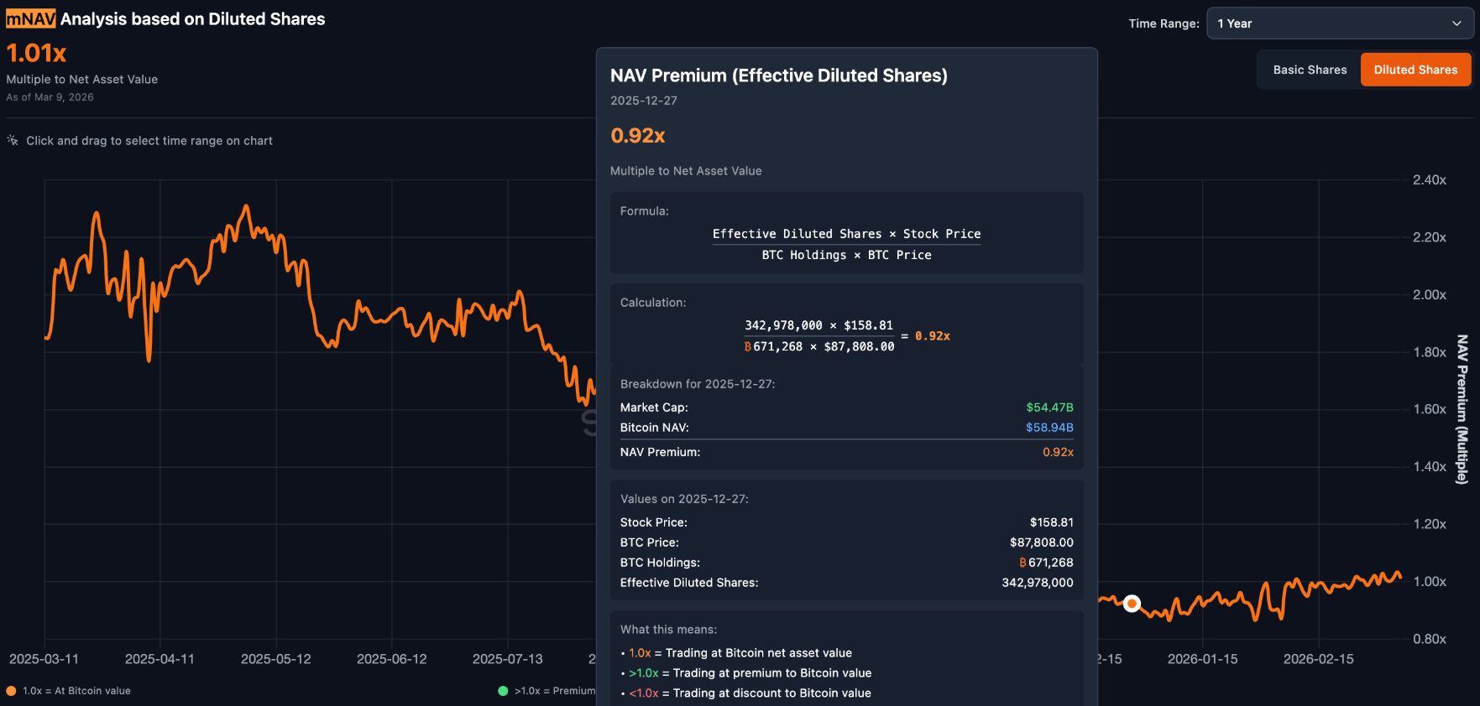Click the vertical NAV Premium (Multiple) axis title

point(1462,409)
